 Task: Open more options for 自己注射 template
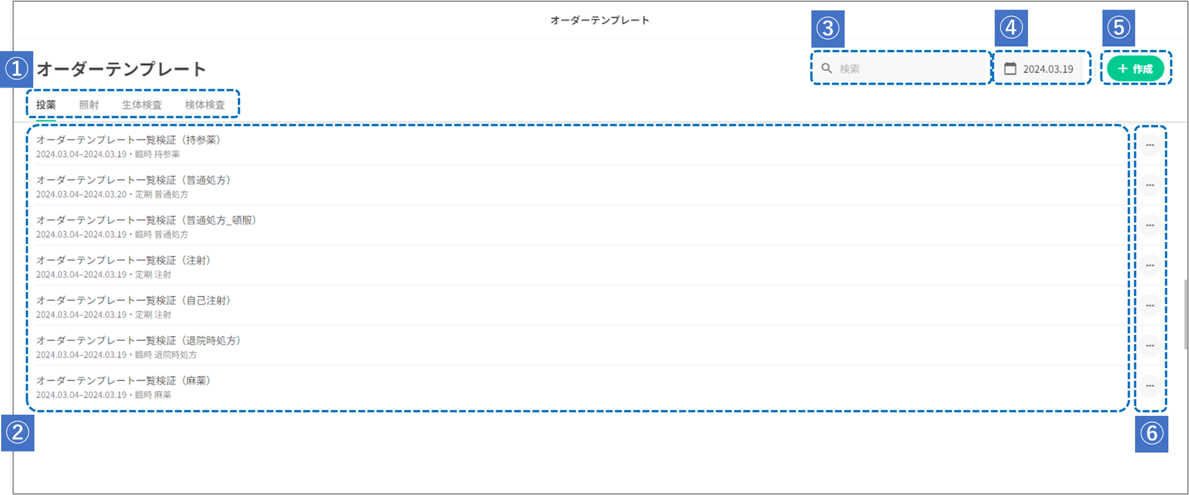pyautogui.click(x=1150, y=306)
